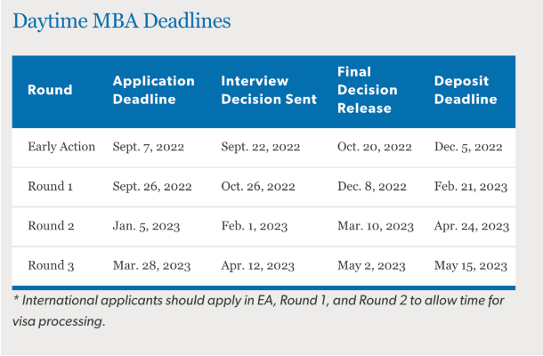Select the Dec. 8, 2022 final decision date
The height and width of the screenshot is (356, 543).
(x=371, y=187)
